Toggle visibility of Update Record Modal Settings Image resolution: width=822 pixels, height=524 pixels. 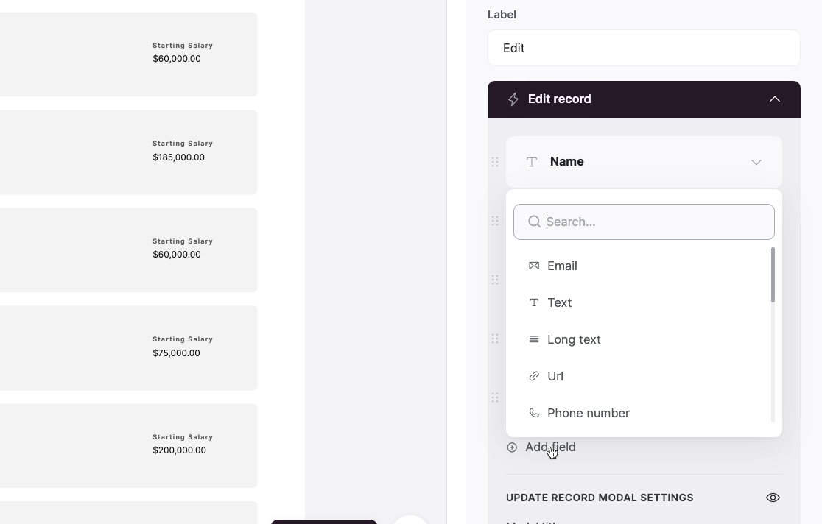click(x=773, y=498)
